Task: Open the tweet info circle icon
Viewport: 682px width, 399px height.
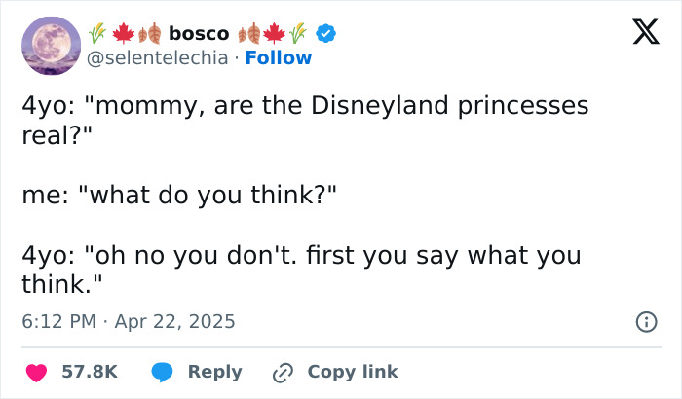Action: 644,320
